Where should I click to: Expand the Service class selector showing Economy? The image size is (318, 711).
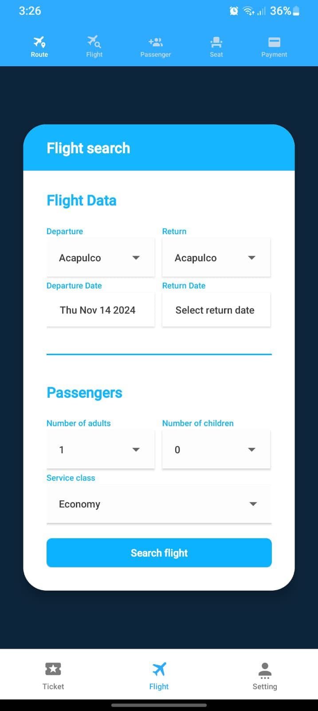click(159, 504)
